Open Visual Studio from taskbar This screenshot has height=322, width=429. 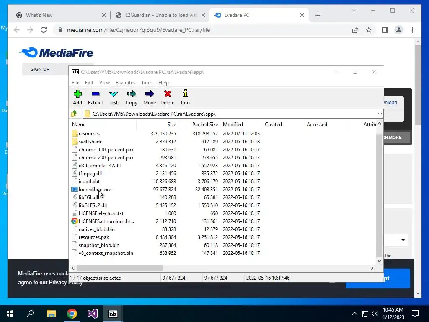click(x=93, y=314)
